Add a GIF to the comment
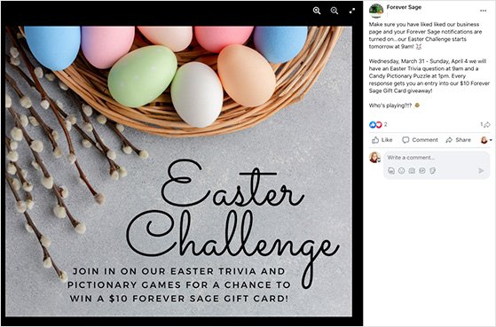This screenshot has height=327, width=496. click(422, 171)
